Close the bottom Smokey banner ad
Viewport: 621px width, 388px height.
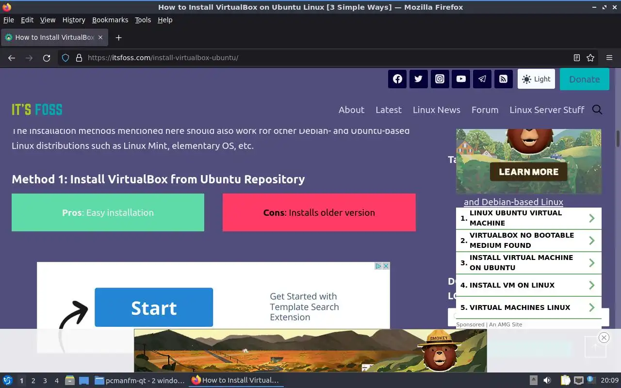pyautogui.click(x=604, y=338)
